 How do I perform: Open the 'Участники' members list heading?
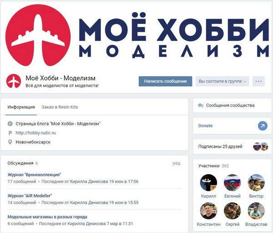[209, 166]
